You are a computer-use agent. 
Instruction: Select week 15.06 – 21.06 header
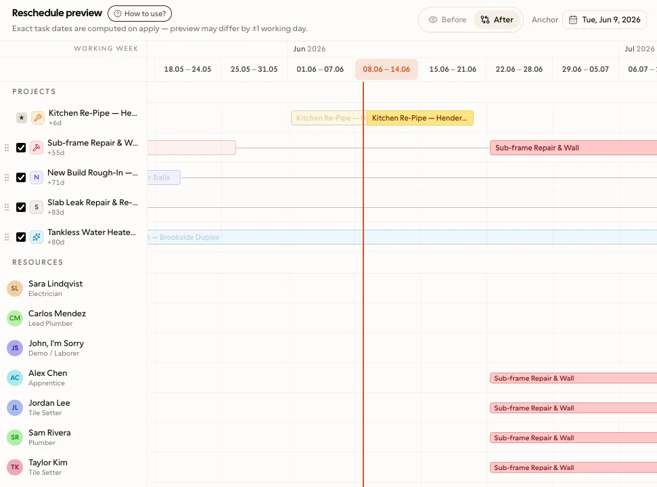point(453,69)
